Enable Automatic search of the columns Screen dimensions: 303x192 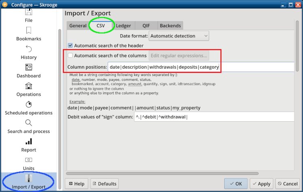tap(70, 56)
